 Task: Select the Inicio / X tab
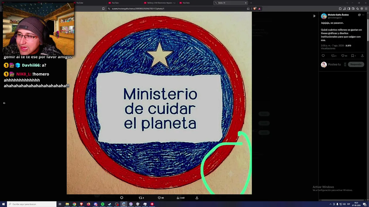(231, 3)
